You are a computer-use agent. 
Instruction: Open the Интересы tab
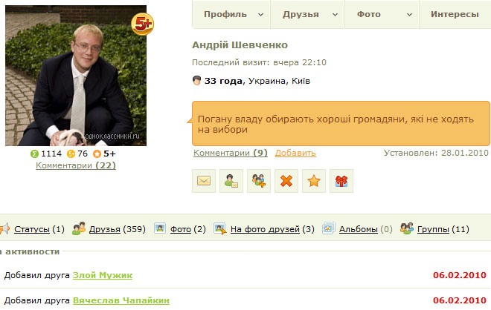455,14
